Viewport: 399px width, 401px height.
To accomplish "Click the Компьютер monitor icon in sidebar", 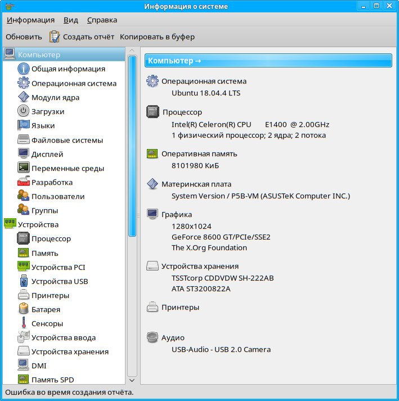I will tap(10, 54).
